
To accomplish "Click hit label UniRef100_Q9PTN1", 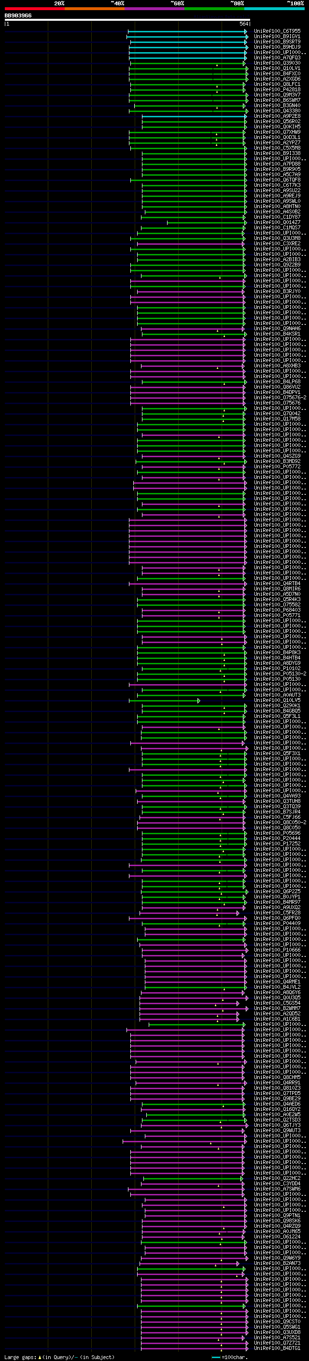I will [x=277, y=1215].
